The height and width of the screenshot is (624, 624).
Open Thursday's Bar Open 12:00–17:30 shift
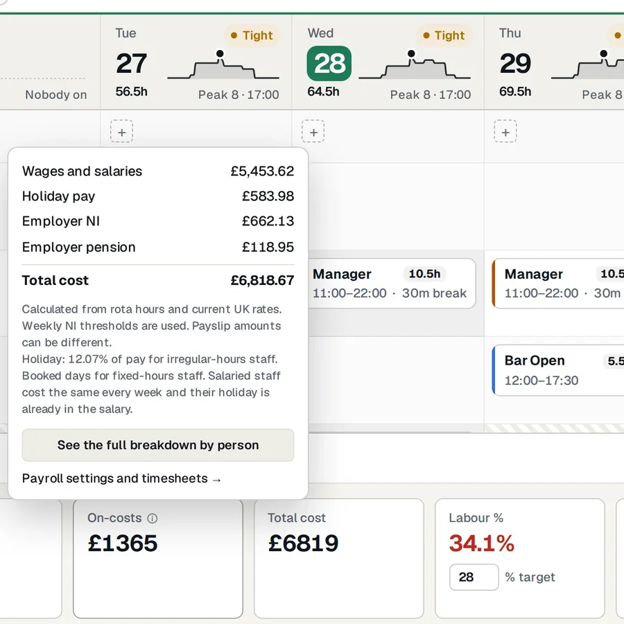(x=558, y=370)
